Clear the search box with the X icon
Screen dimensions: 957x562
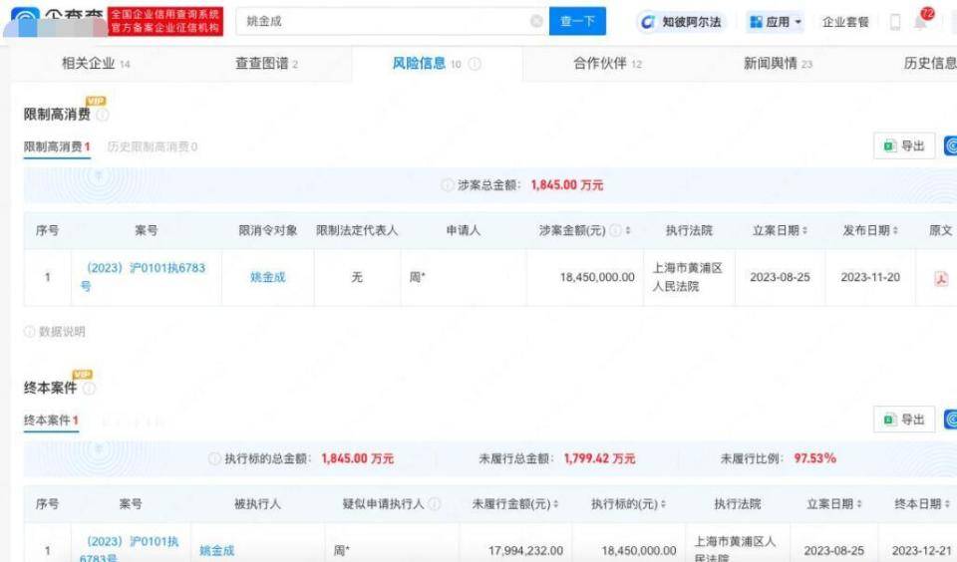click(x=536, y=21)
